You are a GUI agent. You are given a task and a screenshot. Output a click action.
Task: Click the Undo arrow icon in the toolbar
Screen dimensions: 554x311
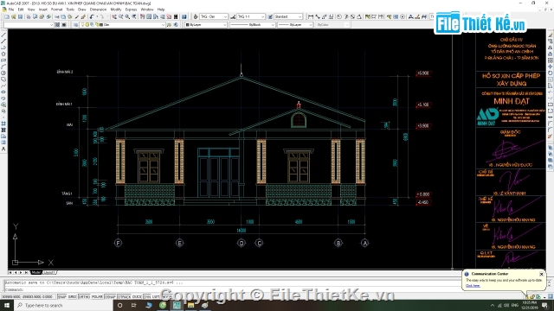pyautogui.click(x=92, y=17)
